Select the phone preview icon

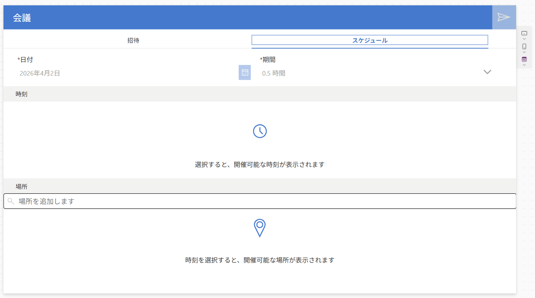(x=524, y=46)
